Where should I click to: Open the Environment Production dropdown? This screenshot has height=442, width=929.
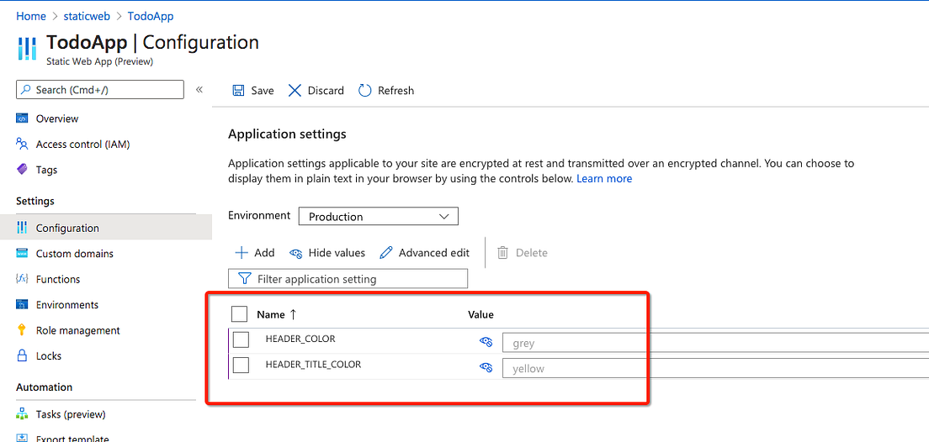[378, 217]
